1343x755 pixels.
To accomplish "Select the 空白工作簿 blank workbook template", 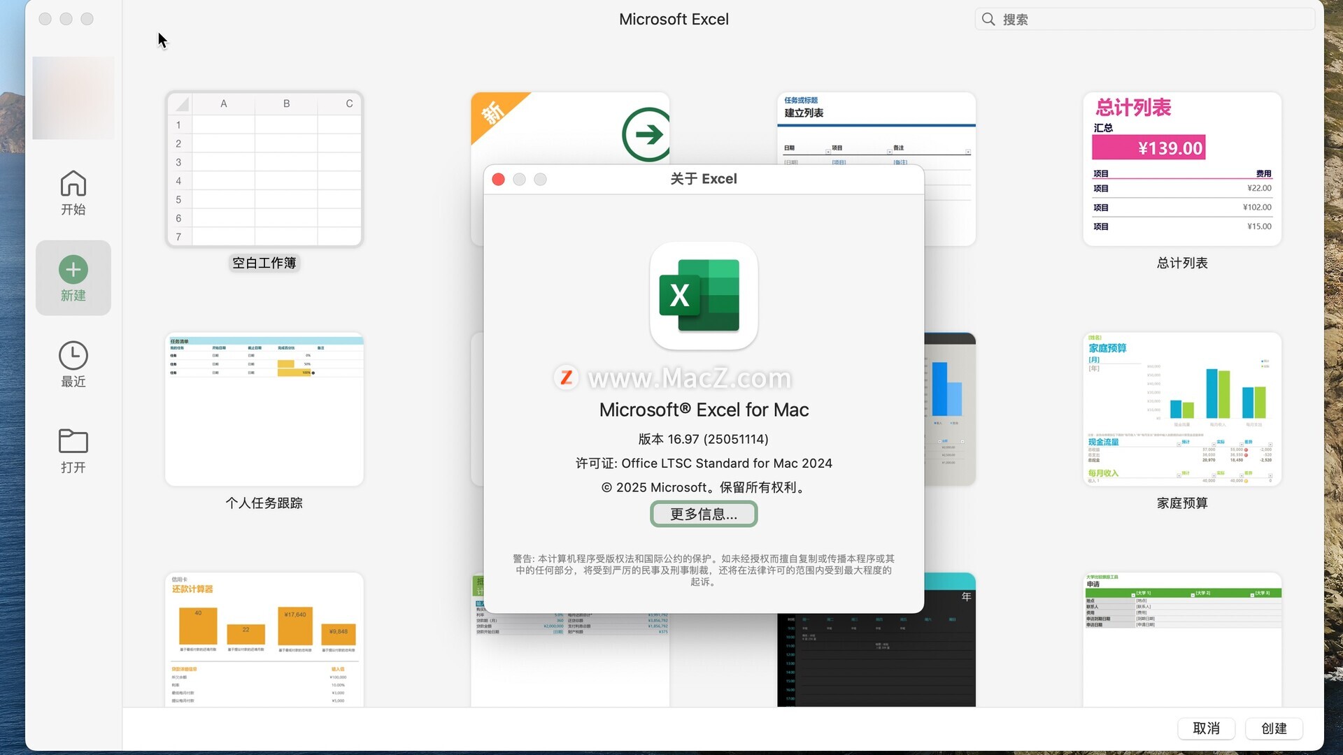I will [264, 169].
